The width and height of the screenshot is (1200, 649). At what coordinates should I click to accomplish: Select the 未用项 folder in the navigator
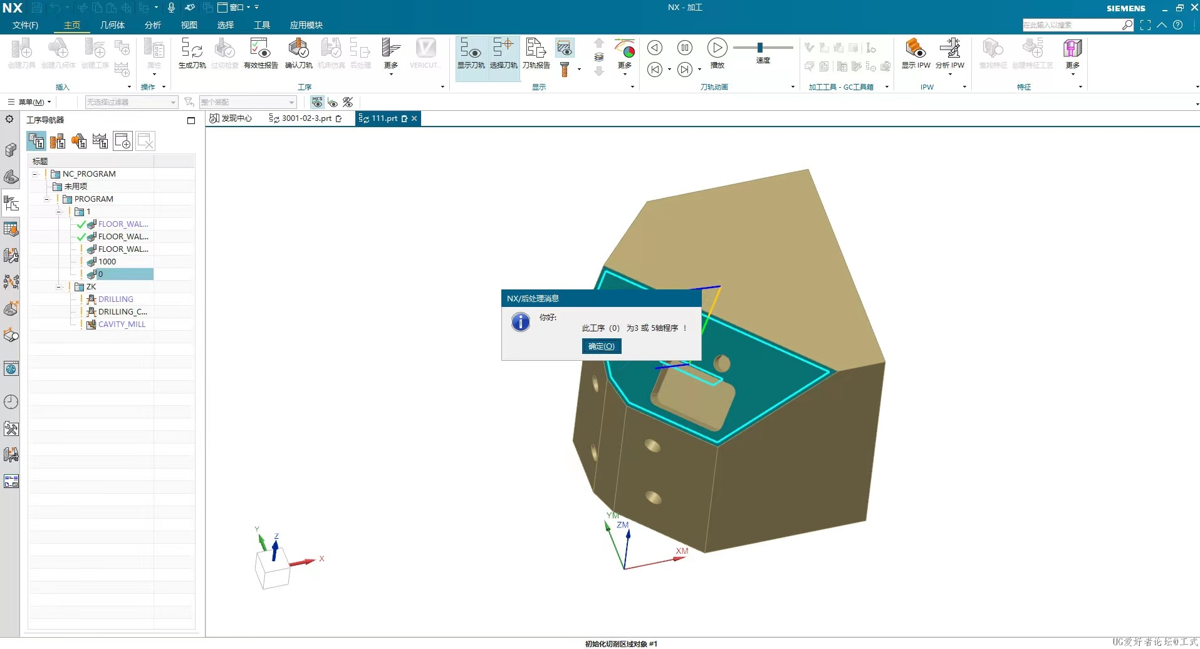pyautogui.click(x=75, y=187)
